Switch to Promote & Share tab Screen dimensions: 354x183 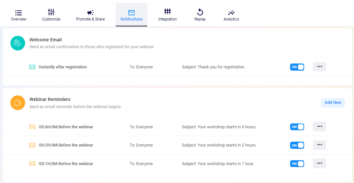tap(90, 15)
